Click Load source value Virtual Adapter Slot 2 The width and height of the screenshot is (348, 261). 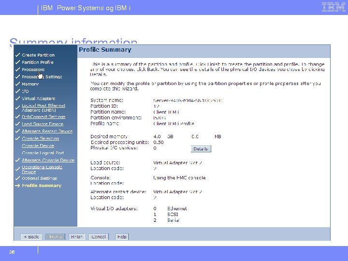(x=177, y=163)
